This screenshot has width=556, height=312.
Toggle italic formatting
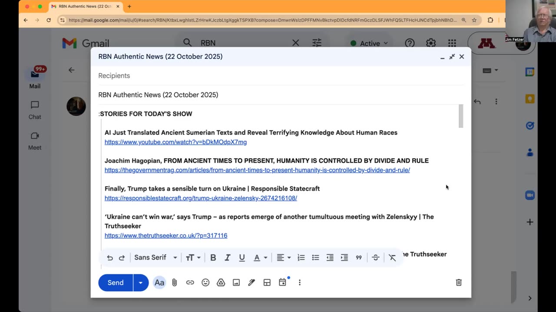(x=227, y=258)
